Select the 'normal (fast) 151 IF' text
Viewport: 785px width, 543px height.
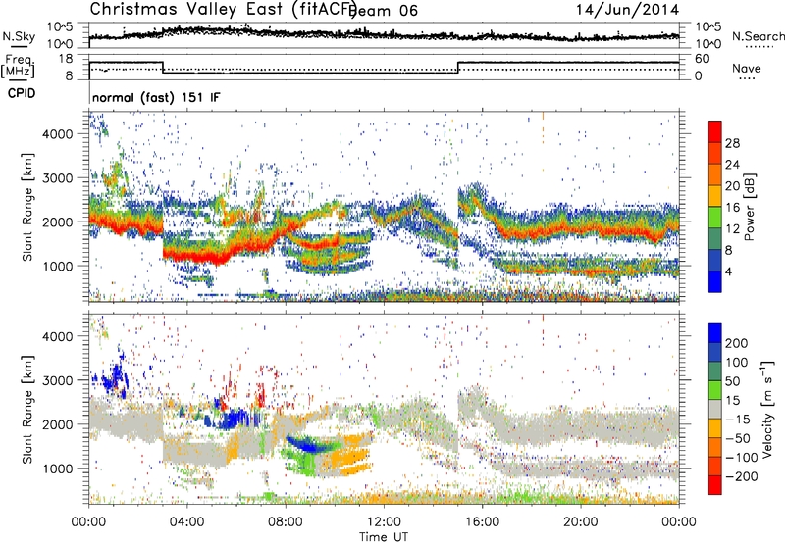click(156, 97)
